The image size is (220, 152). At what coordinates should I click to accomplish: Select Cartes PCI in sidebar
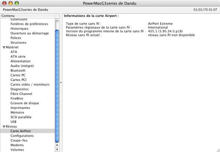point(18,80)
